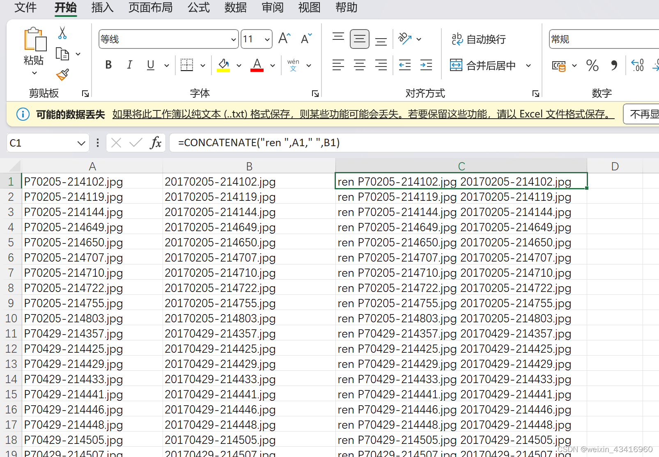Apply the yellow fill color swatch
This screenshot has width=659, height=457.
tap(223, 65)
